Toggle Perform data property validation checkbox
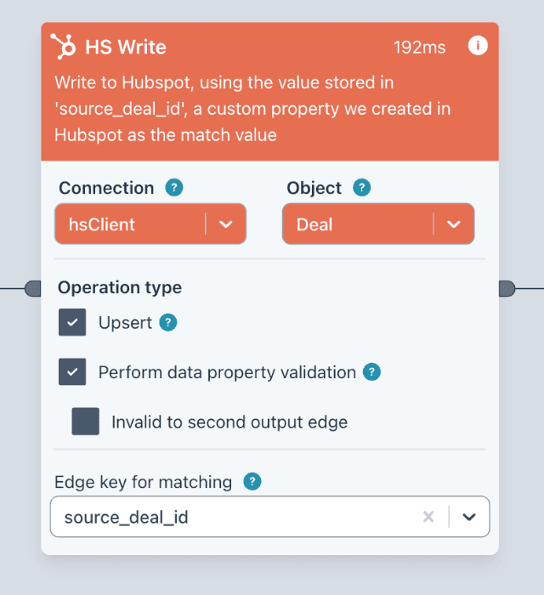 click(72, 372)
